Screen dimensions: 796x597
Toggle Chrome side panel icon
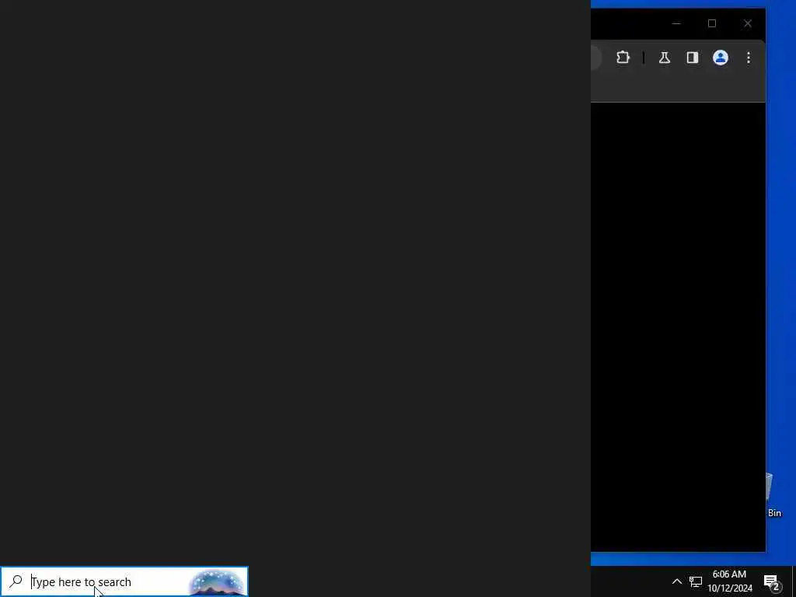[x=693, y=58]
